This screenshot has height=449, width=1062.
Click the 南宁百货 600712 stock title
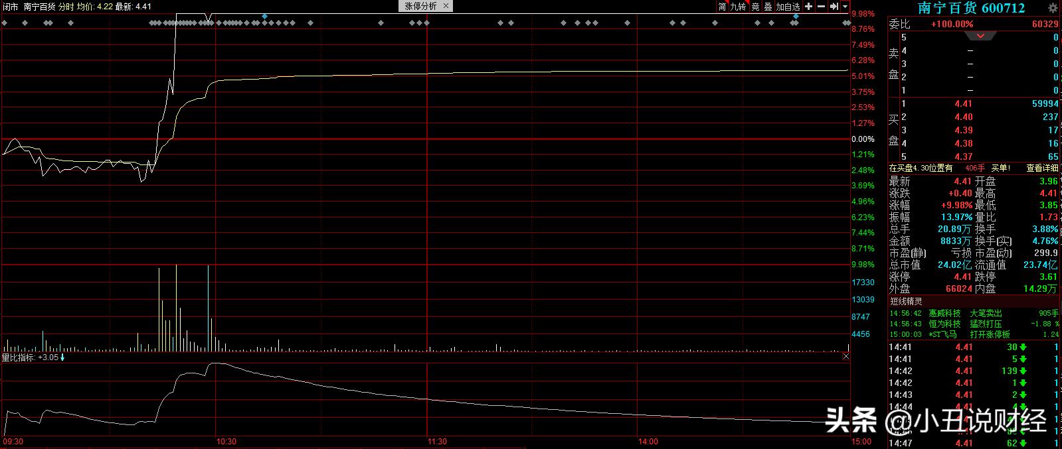tap(971, 8)
